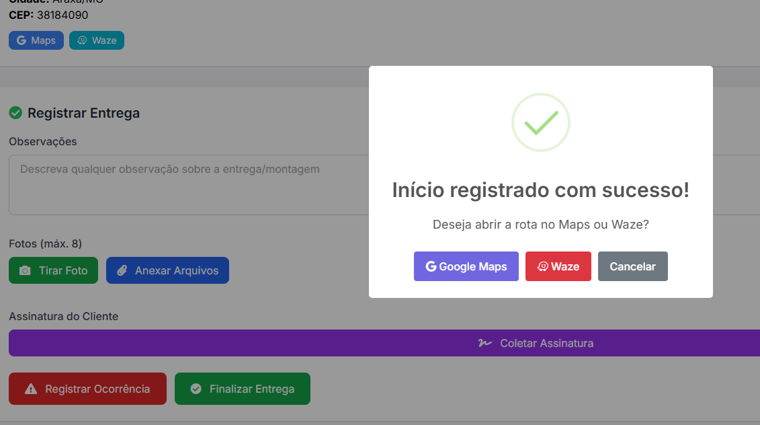Click the camera icon on Tirar Foto
The height and width of the screenshot is (425, 760).
25,270
